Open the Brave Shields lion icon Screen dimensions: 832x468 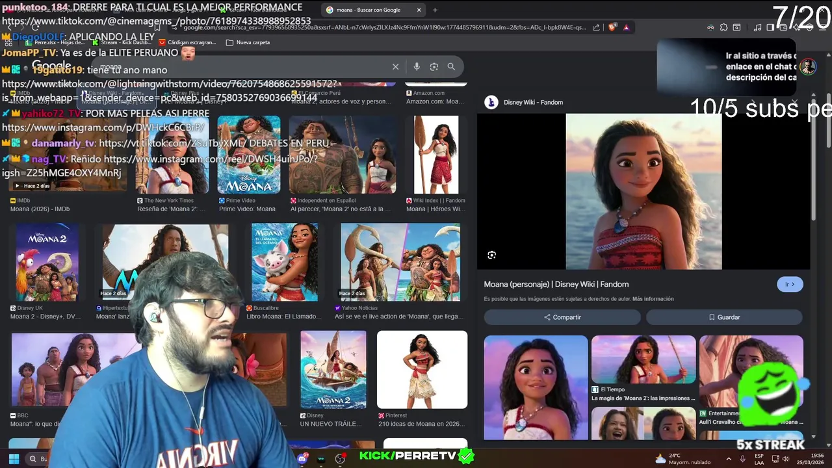tap(612, 27)
